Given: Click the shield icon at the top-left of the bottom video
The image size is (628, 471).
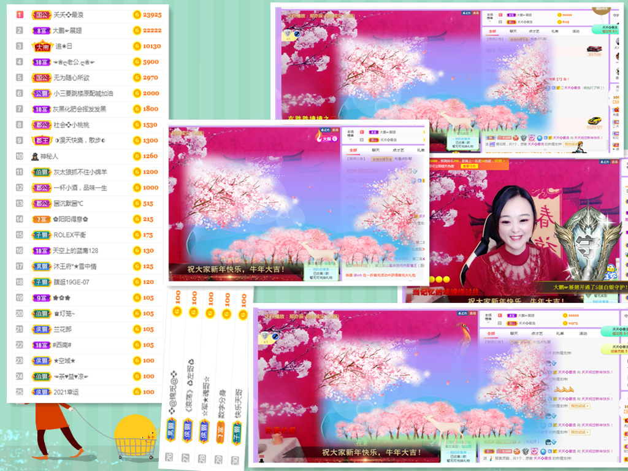Looking at the screenshot, I should click(x=266, y=335).
